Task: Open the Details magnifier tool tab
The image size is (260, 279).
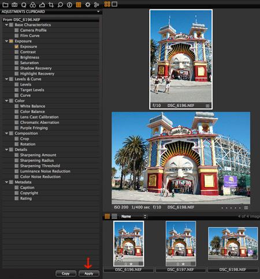Action: [60, 5]
